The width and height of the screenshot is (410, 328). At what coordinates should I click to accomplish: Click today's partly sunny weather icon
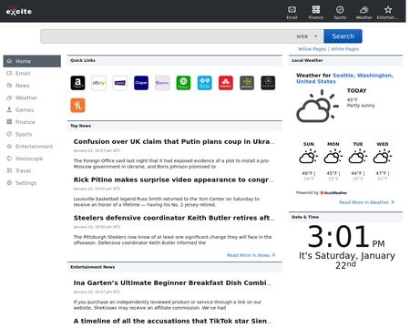(x=317, y=107)
